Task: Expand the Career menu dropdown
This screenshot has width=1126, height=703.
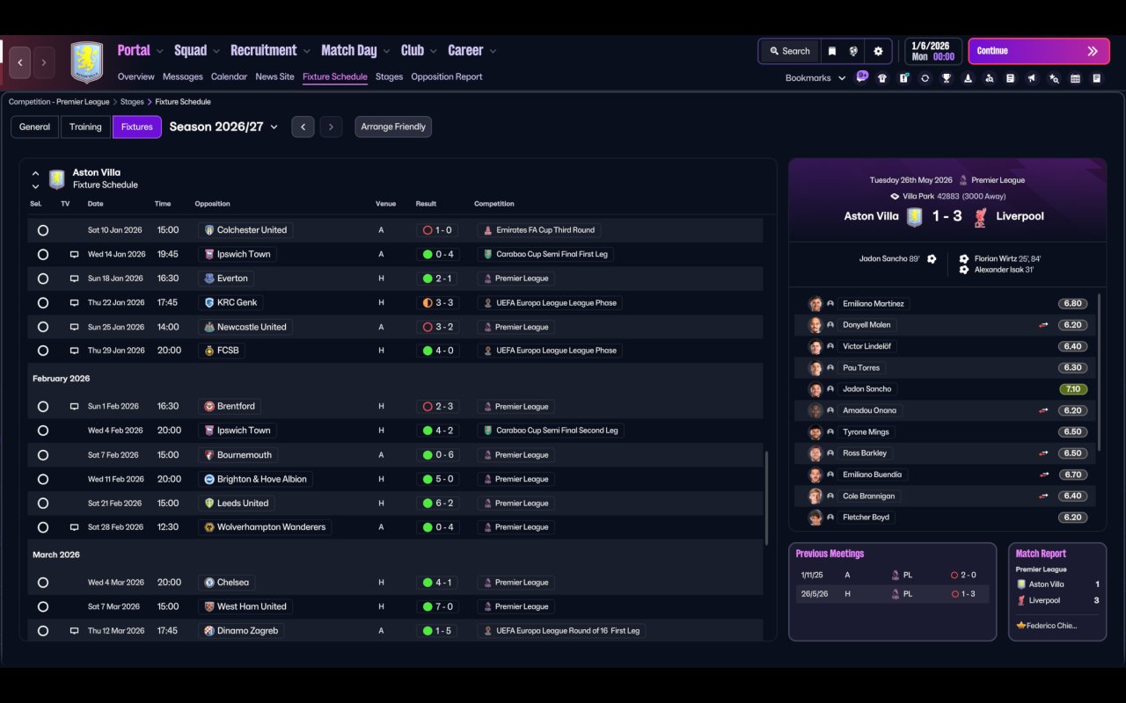Action: (x=492, y=51)
